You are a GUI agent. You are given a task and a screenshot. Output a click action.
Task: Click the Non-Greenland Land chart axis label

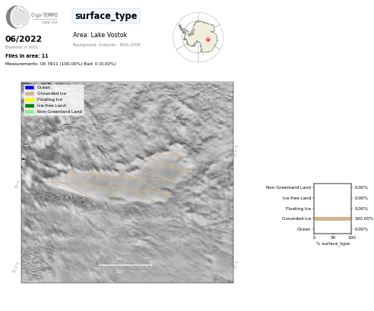coord(288,187)
